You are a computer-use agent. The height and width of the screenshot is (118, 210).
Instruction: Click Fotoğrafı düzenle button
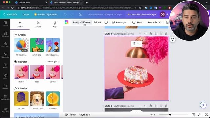[x=82, y=22]
